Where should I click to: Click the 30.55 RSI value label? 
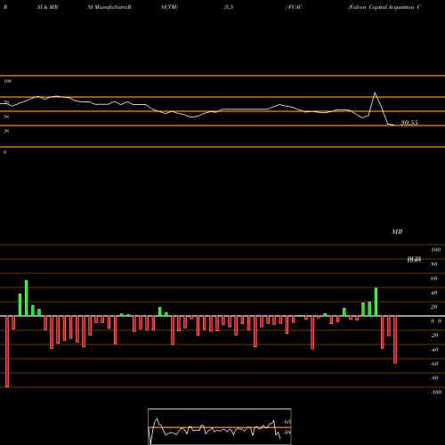[x=409, y=123]
